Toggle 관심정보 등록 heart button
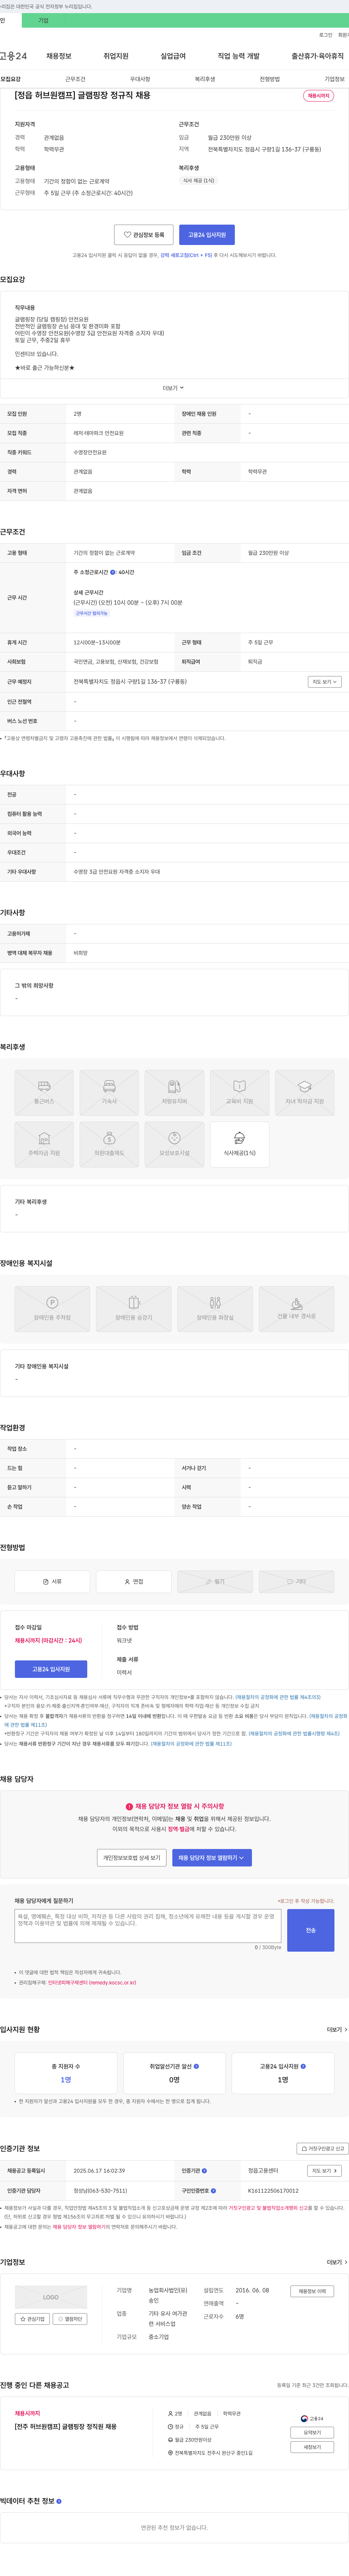Image resolution: width=349 pixels, height=2576 pixels. coord(144,235)
